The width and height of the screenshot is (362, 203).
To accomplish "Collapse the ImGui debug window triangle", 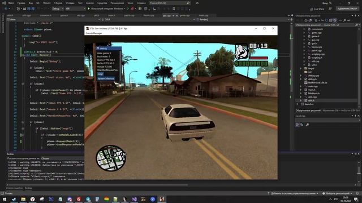I will pyautogui.click(x=98, y=48).
